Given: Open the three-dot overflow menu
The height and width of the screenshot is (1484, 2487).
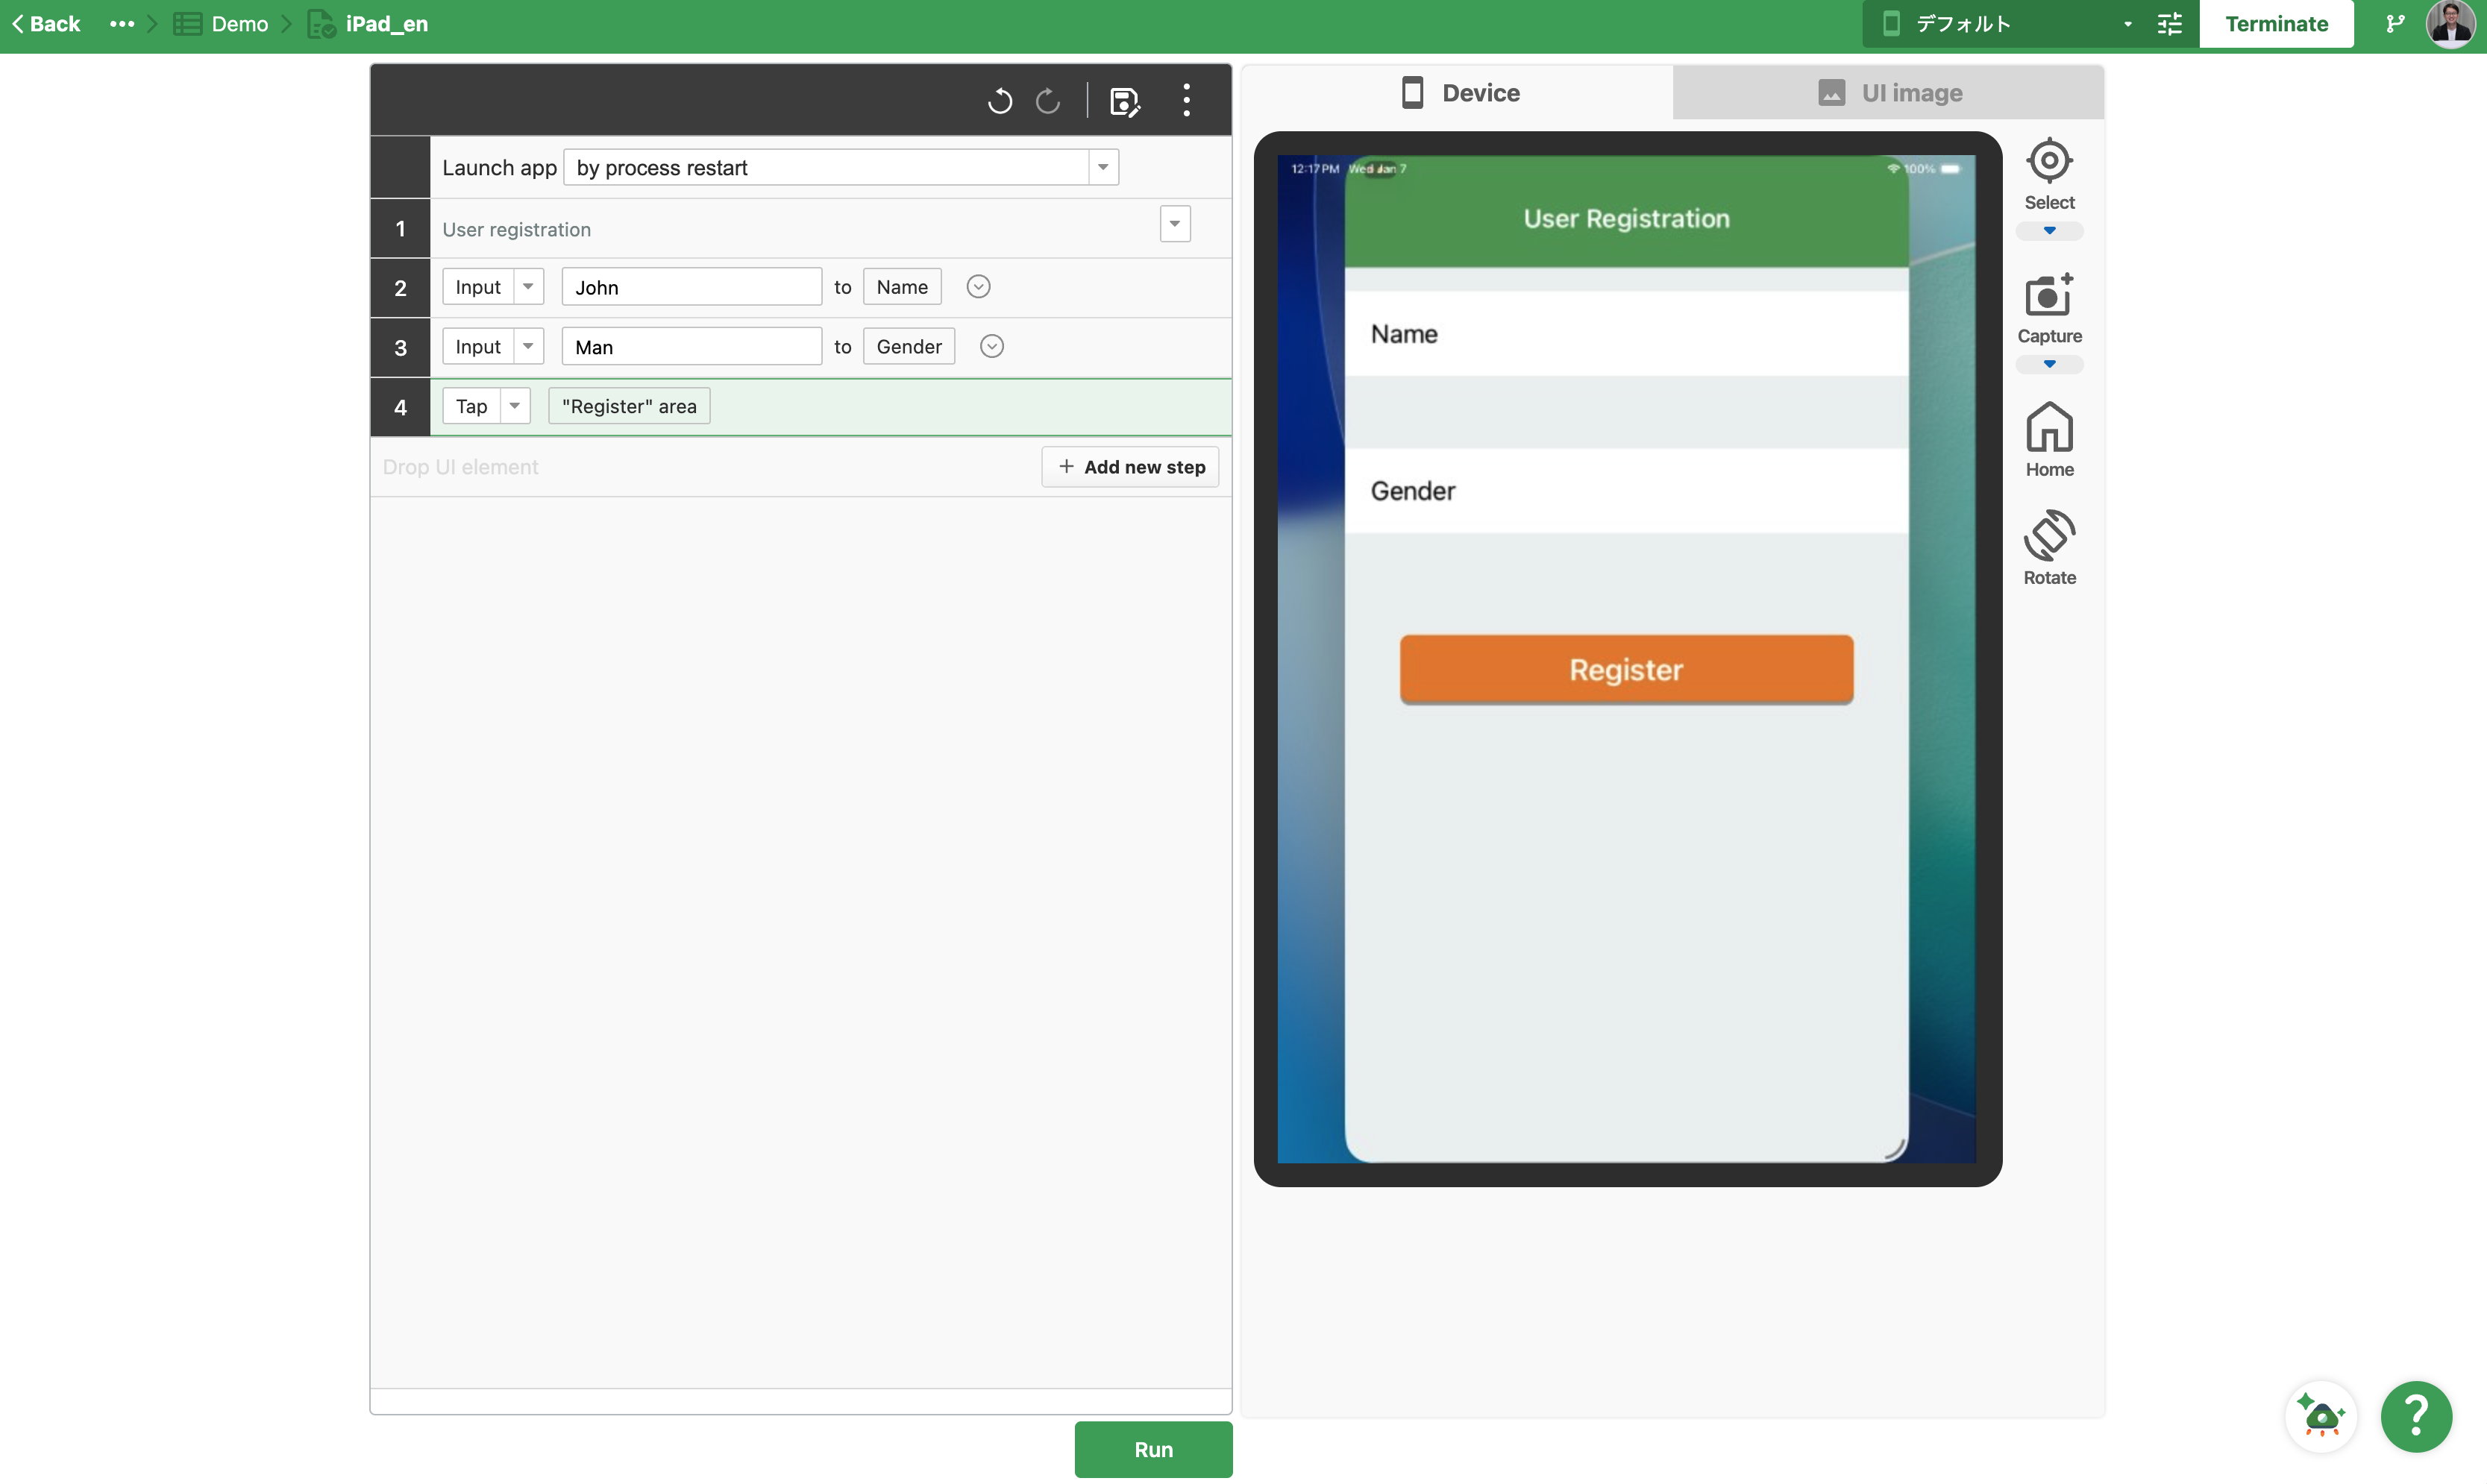Looking at the screenshot, I should click(x=1187, y=100).
